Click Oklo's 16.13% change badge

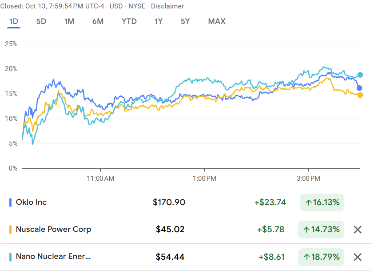[322, 203]
